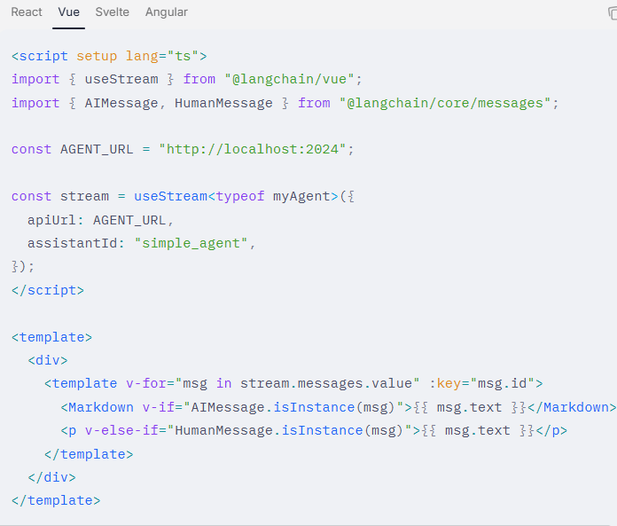Copy the code snippet using the copy icon

[x=613, y=13]
